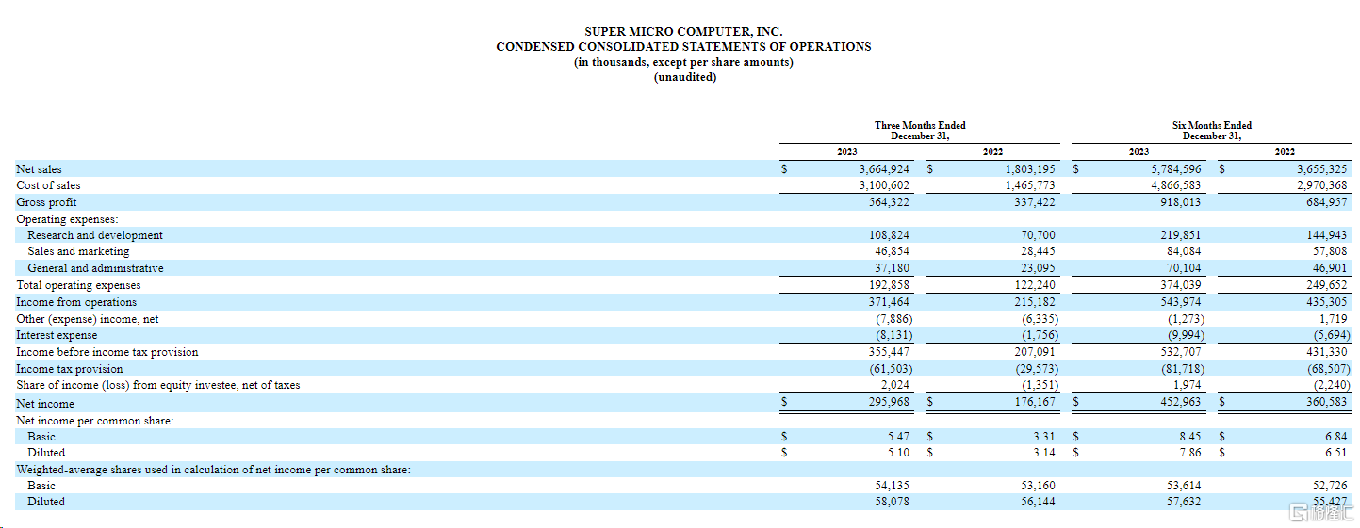
Task: Click the Net income row label
Action: pos(45,404)
